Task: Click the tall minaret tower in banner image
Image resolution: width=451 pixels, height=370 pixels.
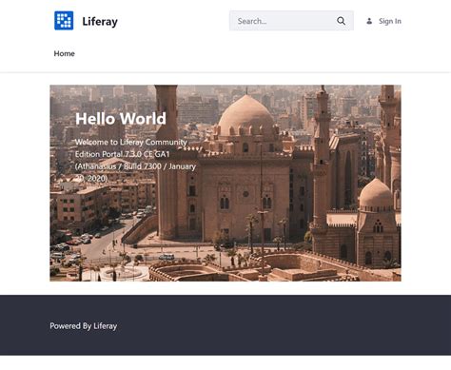Action: tap(321, 155)
